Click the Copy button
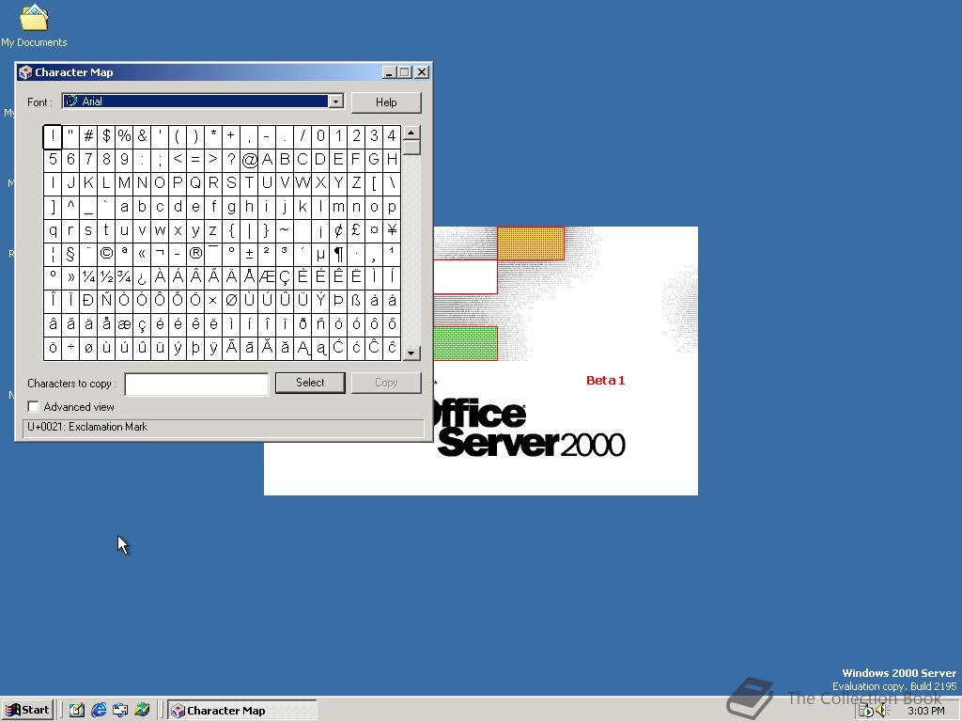The height and width of the screenshot is (722, 962). (386, 383)
